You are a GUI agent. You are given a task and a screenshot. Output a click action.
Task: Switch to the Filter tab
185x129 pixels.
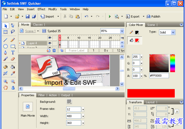[42, 95]
